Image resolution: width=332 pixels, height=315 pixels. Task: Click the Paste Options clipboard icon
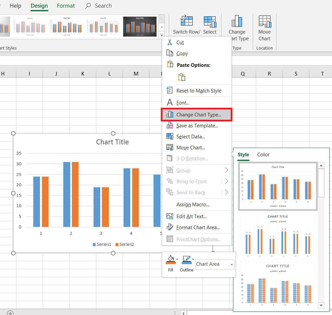181,77
